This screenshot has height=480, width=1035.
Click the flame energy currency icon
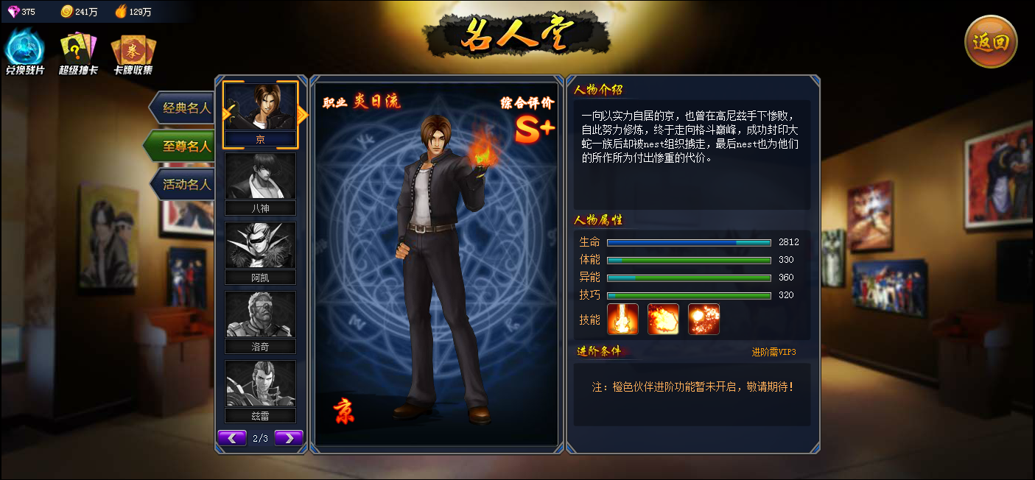click(121, 11)
